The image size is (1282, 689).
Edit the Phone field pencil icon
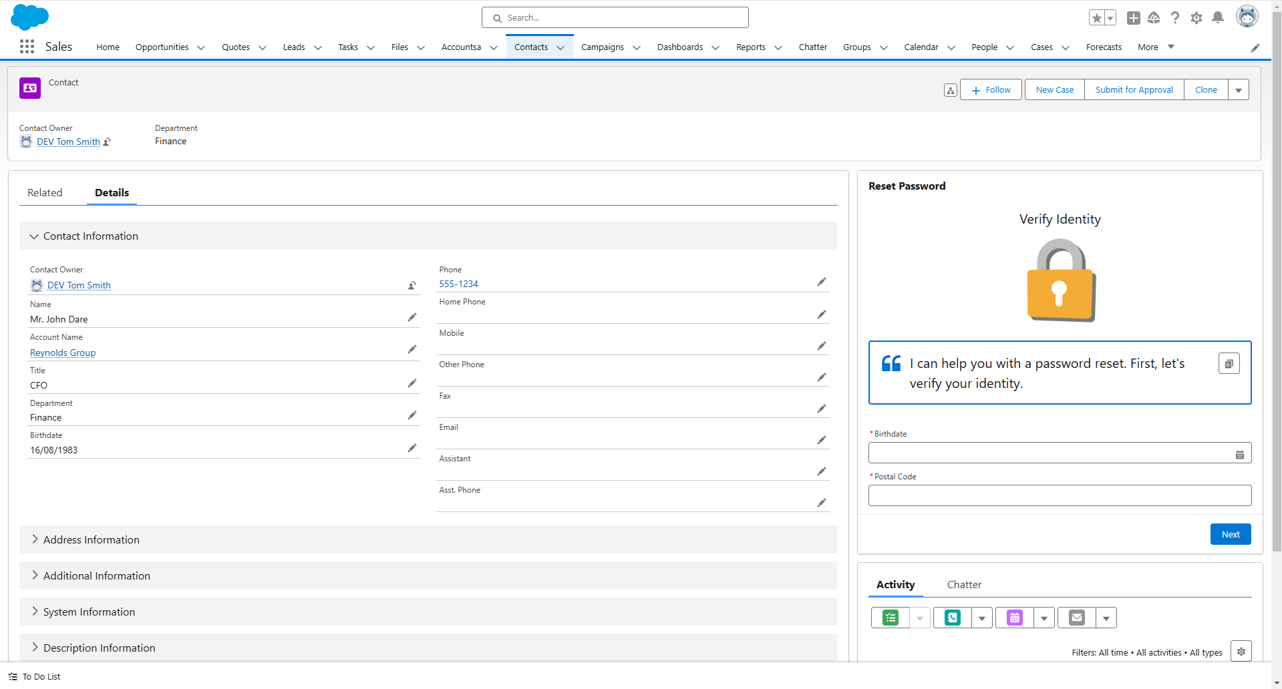coord(822,282)
